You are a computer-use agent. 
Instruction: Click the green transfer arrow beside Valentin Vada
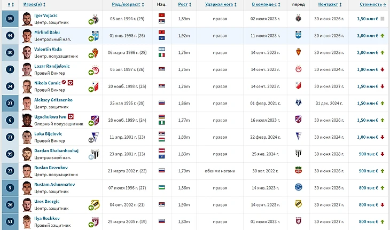point(91,55)
